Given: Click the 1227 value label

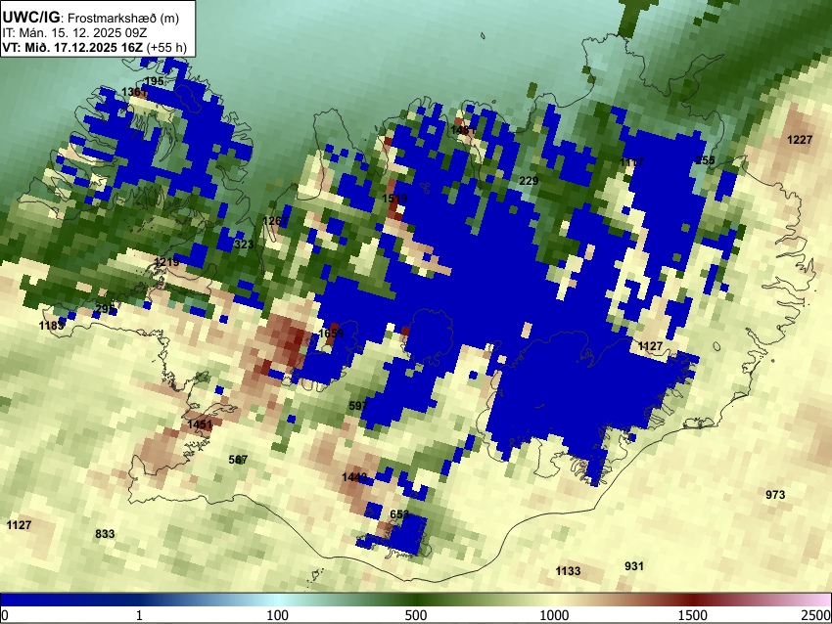Looking at the screenshot, I should (800, 140).
